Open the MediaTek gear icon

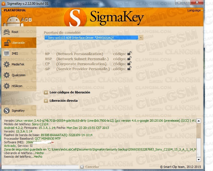[x=7, y=64]
